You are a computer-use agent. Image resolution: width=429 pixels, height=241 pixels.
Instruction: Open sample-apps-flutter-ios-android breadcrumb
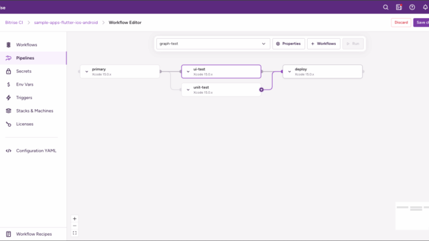(66, 22)
